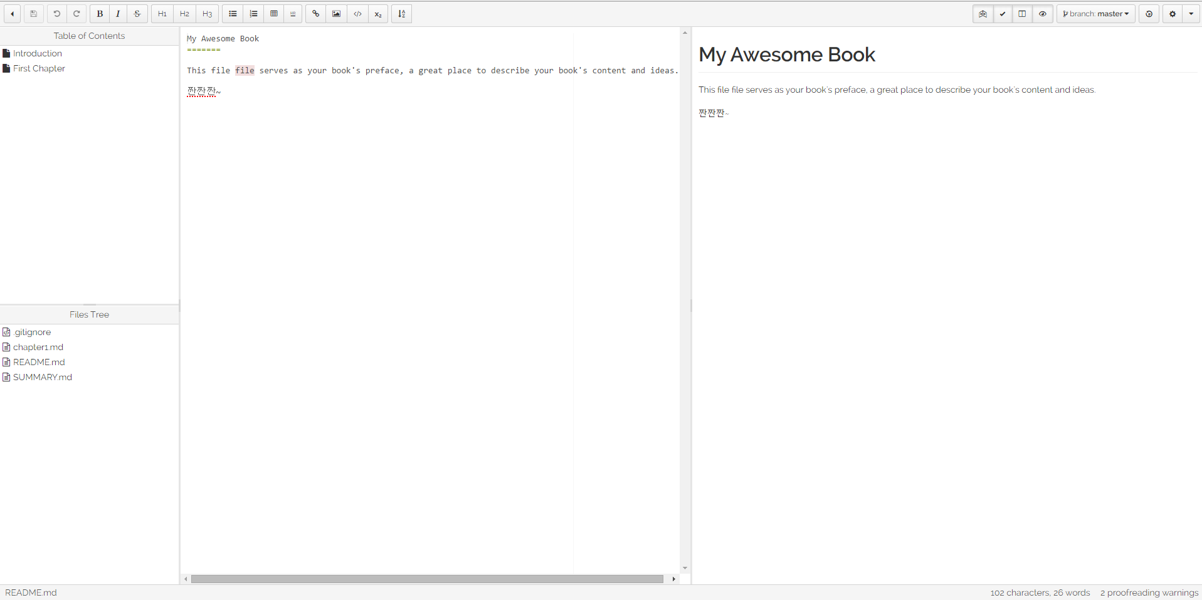The image size is (1202, 600).
Task: Open First Chapter in the table of contents
Action: coord(39,68)
